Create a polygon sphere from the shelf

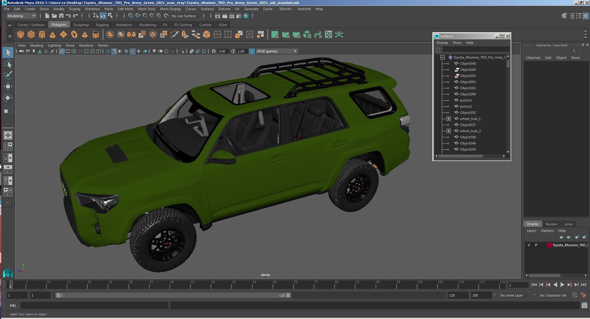pyautogui.click(x=21, y=35)
